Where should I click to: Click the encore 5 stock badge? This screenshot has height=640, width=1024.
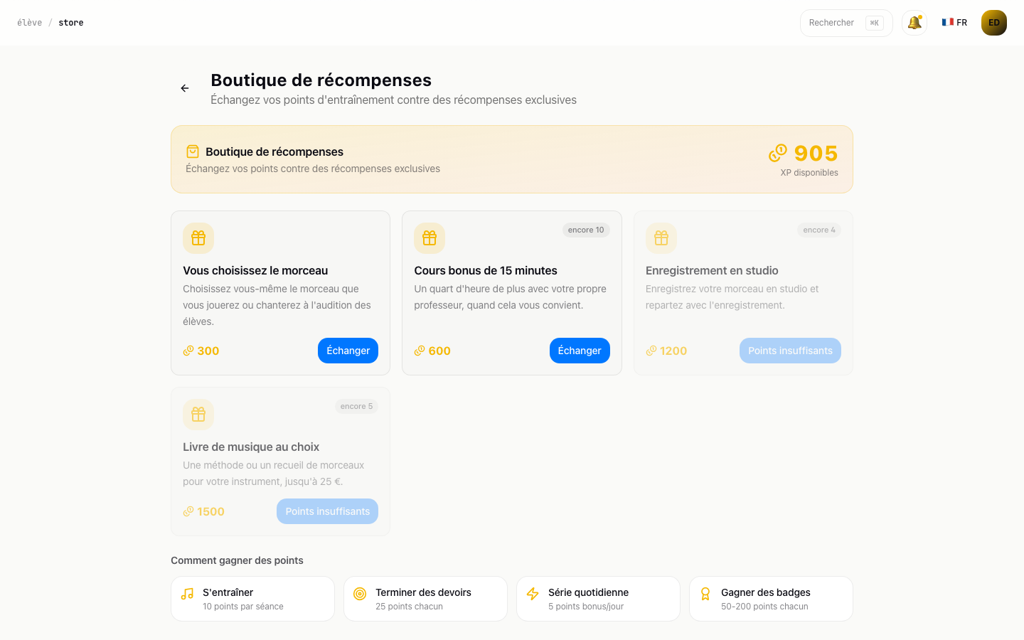coord(356,406)
